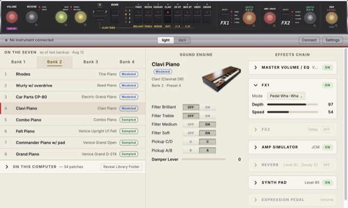
Task: Click the FX2 Select switch
Action: pos(285,15)
